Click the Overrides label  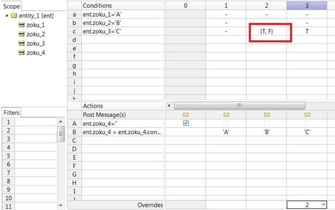(150, 205)
